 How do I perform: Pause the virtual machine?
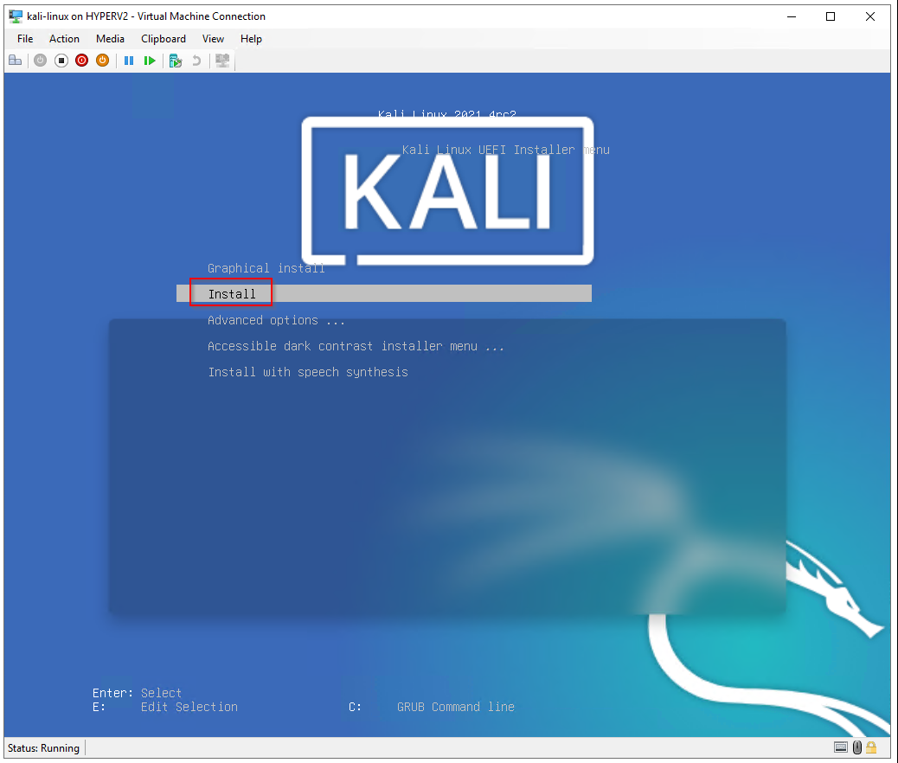129,61
